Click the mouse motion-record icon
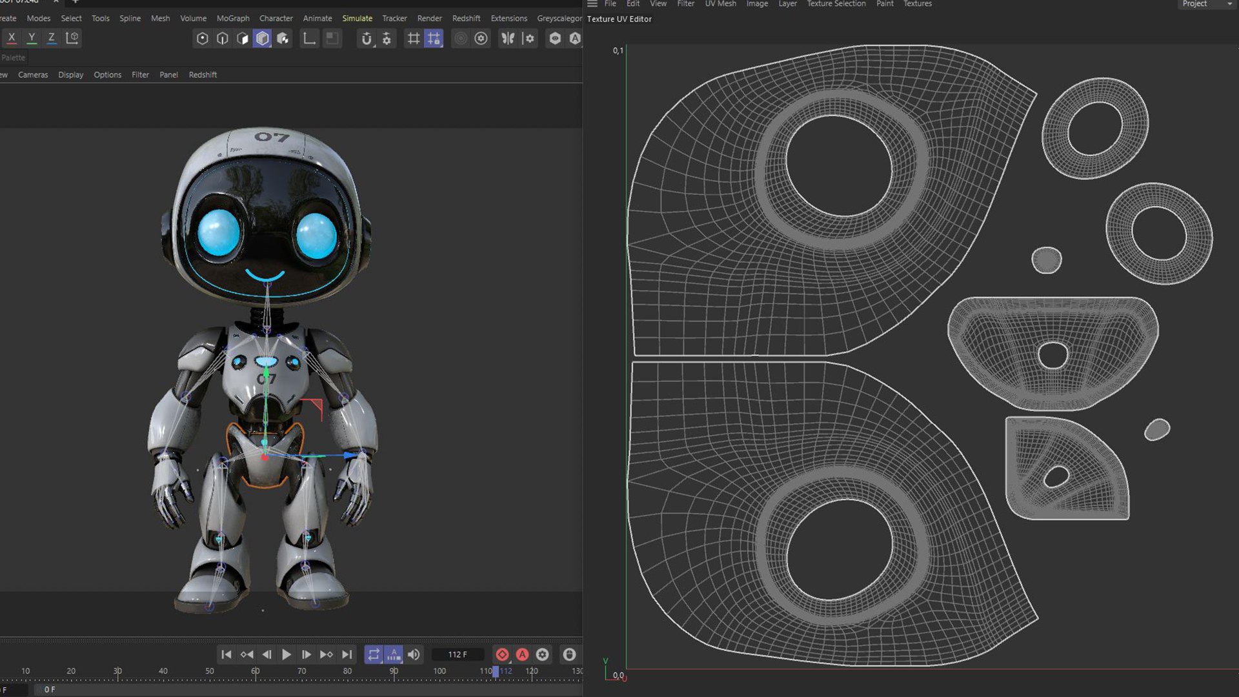This screenshot has width=1239, height=697. click(x=569, y=654)
